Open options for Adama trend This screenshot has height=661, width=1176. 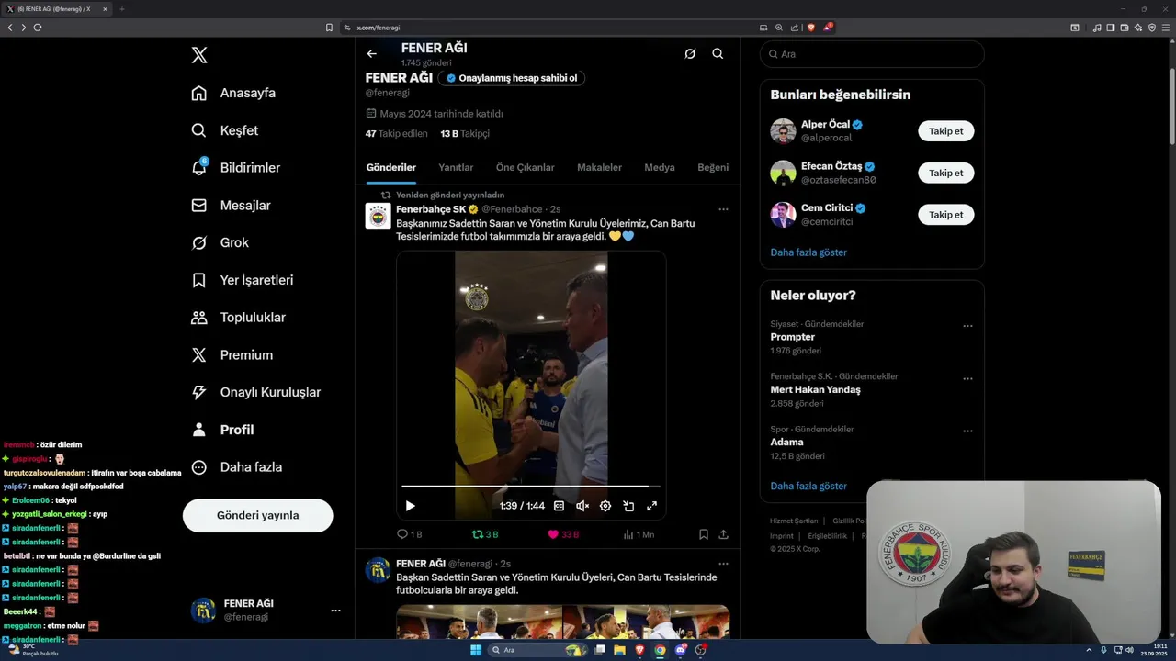(967, 431)
